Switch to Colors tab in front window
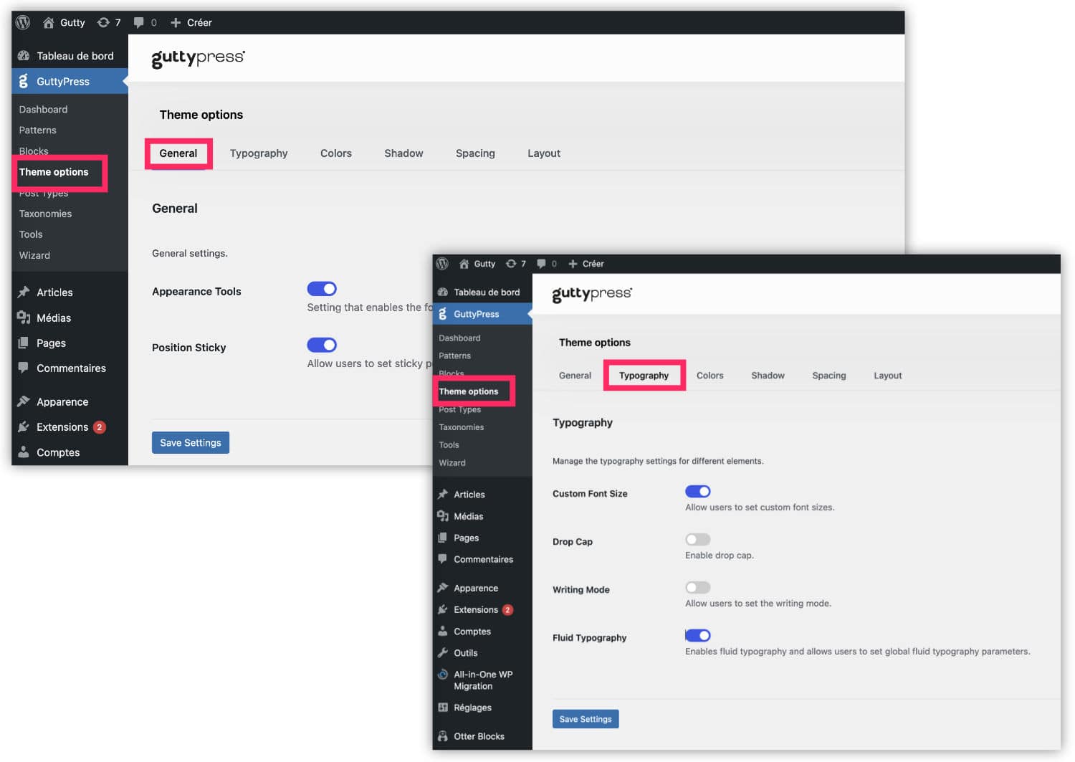 point(709,376)
